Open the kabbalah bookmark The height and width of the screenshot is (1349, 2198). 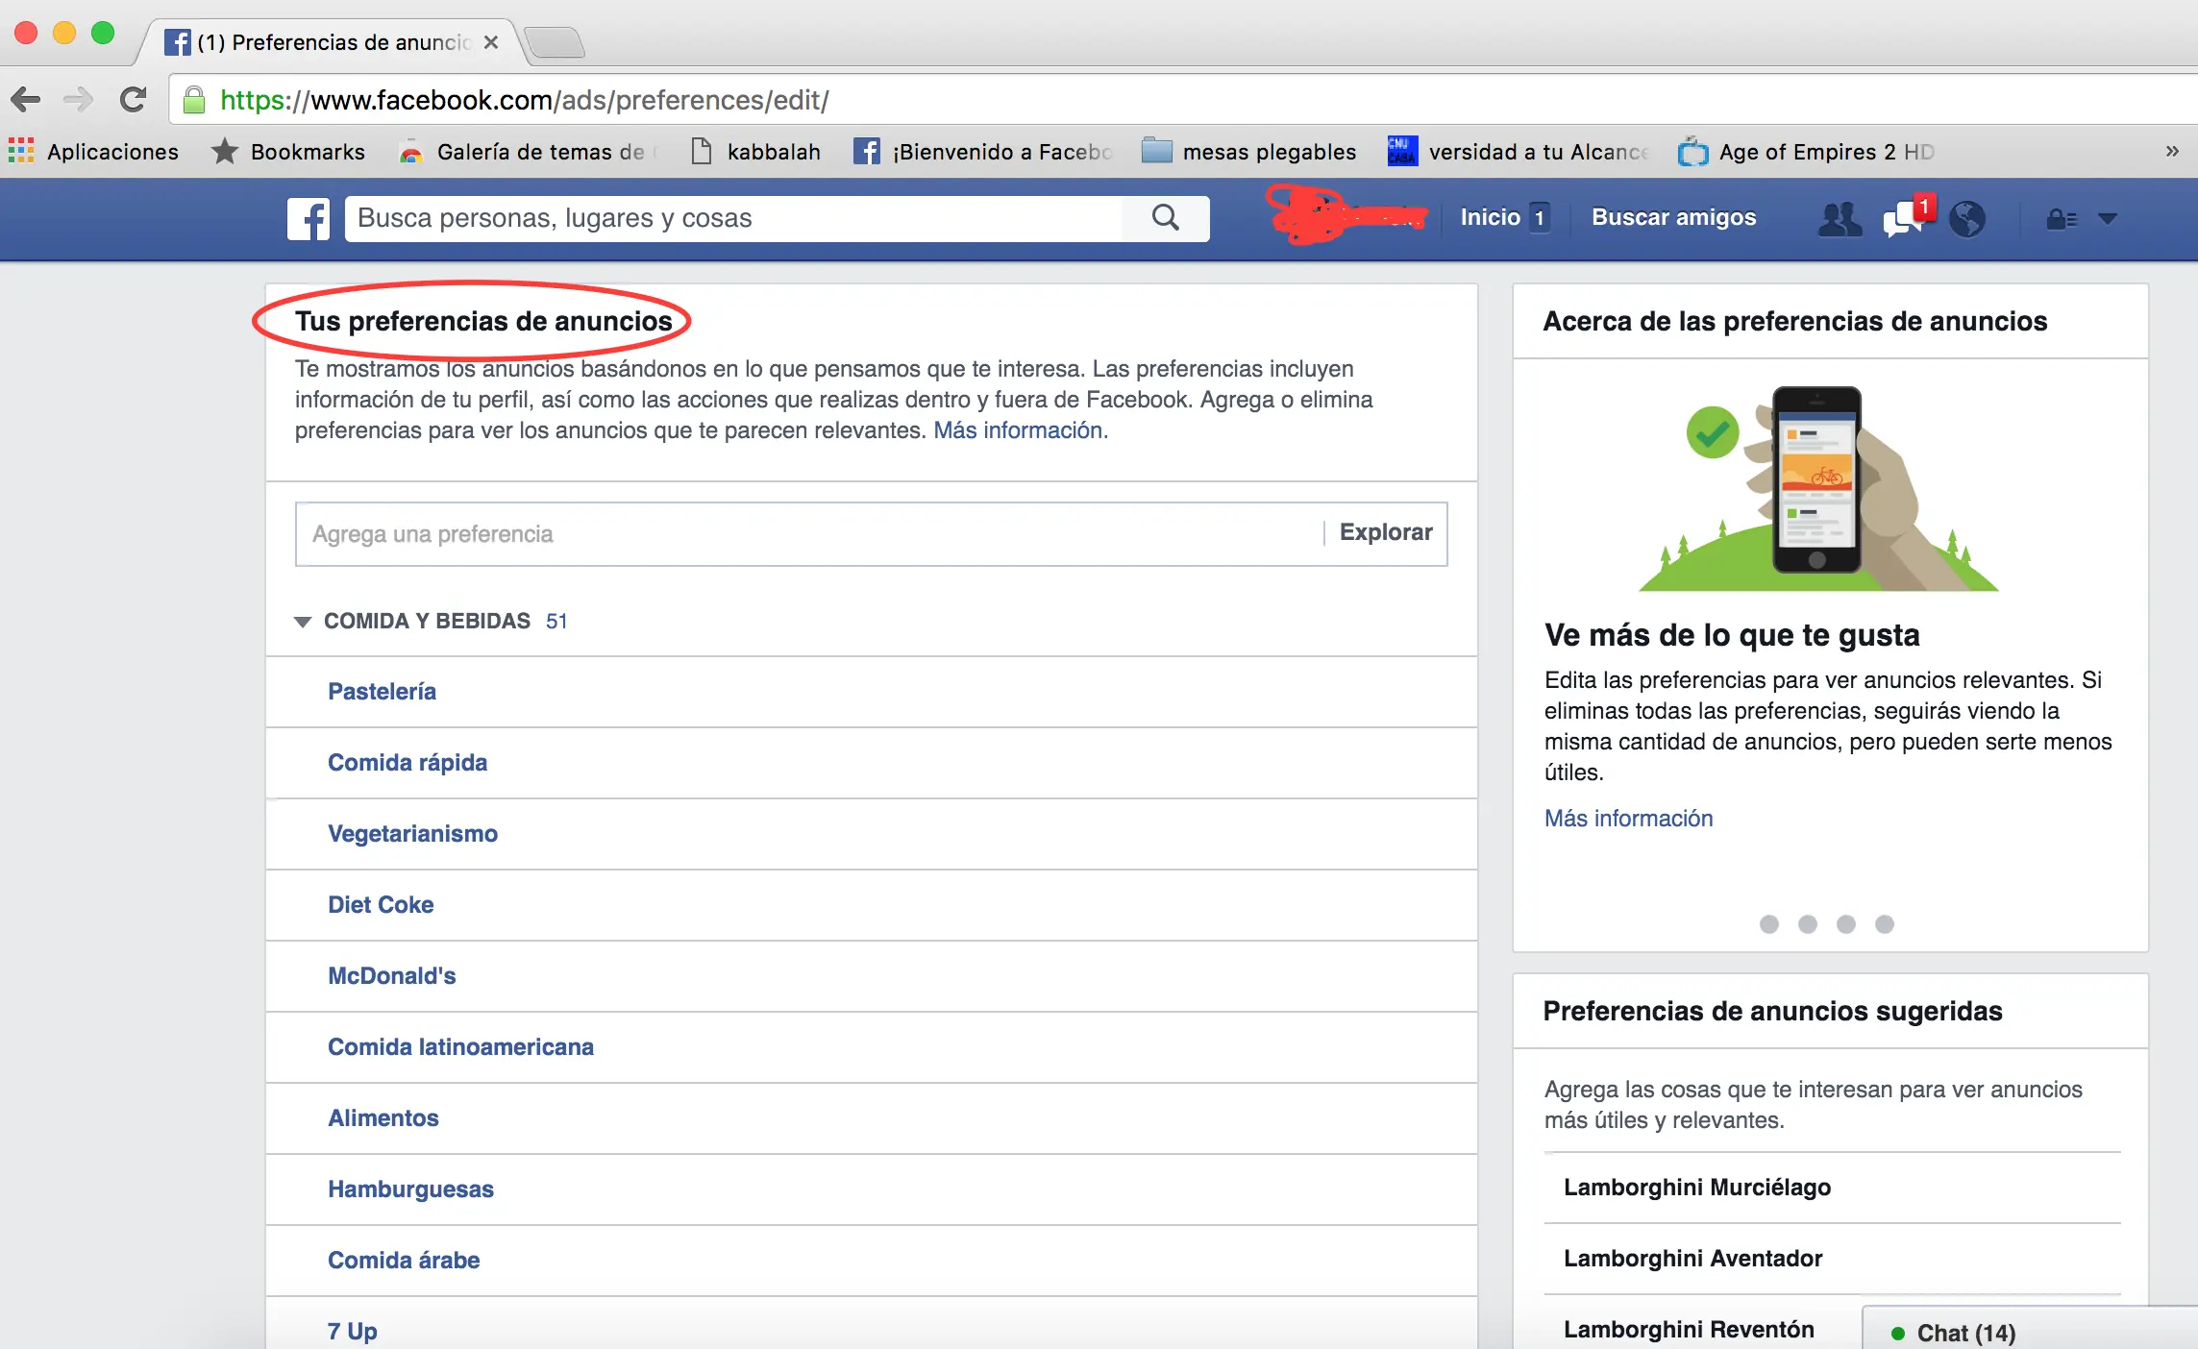[756, 152]
